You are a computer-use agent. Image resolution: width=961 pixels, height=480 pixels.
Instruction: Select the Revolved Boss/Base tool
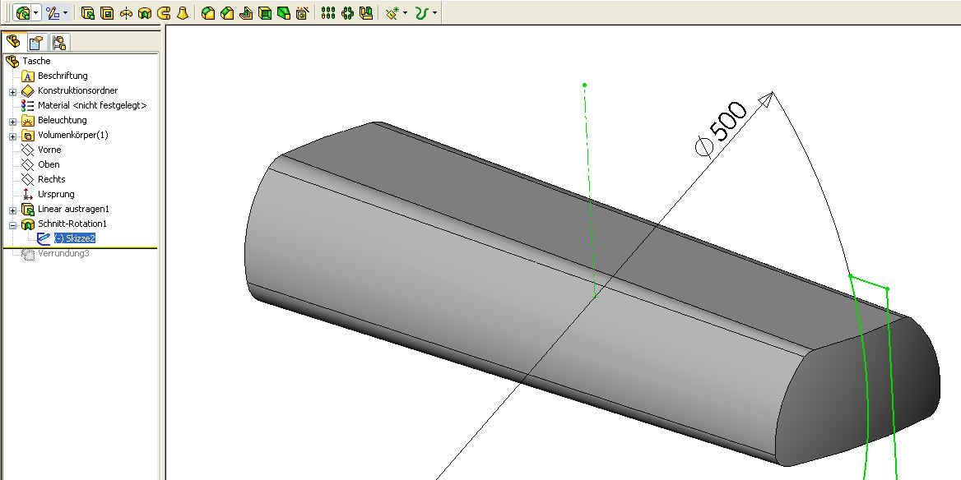(x=126, y=13)
